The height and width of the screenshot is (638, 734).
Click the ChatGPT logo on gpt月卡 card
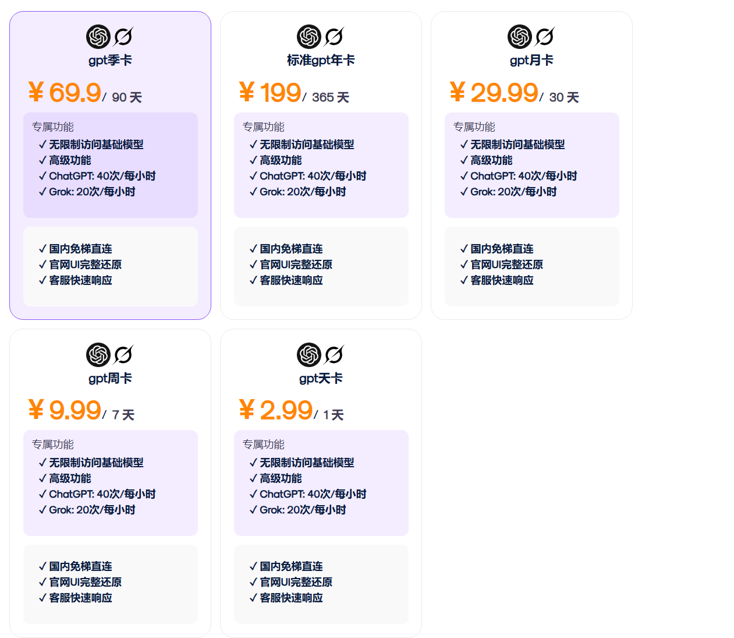click(520, 37)
